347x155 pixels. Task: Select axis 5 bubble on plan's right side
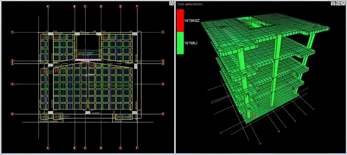163,114
